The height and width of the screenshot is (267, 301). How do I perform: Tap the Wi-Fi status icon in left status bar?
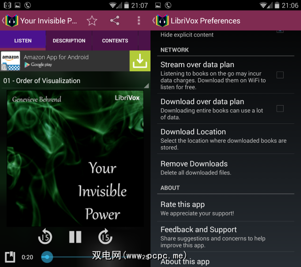pyautogui.click(x=112, y=5)
